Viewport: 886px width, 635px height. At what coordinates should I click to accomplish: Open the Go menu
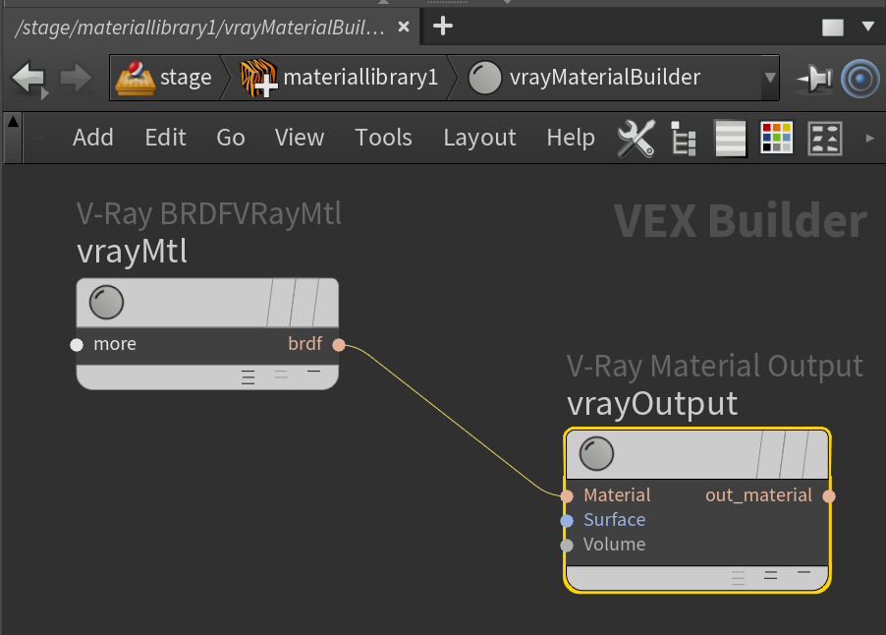[x=231, y=138]
